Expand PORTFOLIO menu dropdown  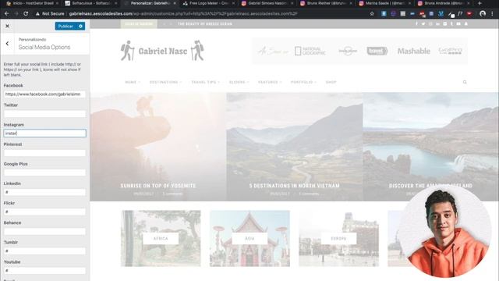click(x=303, y=82)
